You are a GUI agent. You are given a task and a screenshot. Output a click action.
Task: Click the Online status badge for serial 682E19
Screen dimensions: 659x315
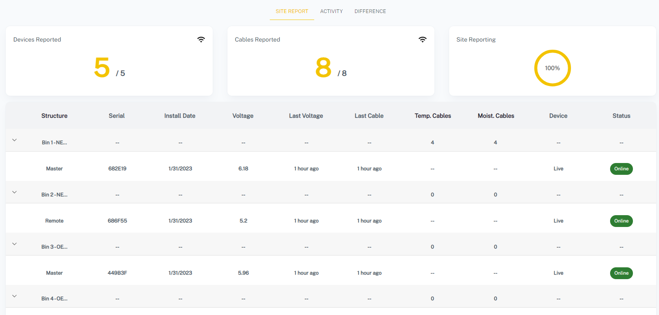[x=621, y=169]
